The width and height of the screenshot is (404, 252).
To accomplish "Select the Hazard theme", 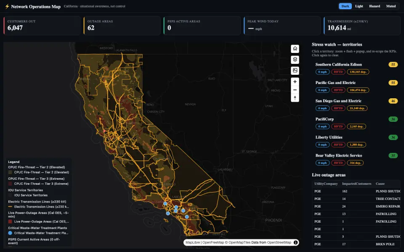I will point(375,6).
